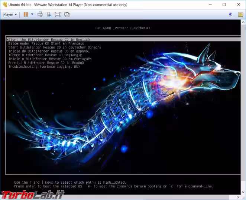Click the removable devices toolbar icon
The width and height of the screenshot is (246, 200).
pos(49,14)
